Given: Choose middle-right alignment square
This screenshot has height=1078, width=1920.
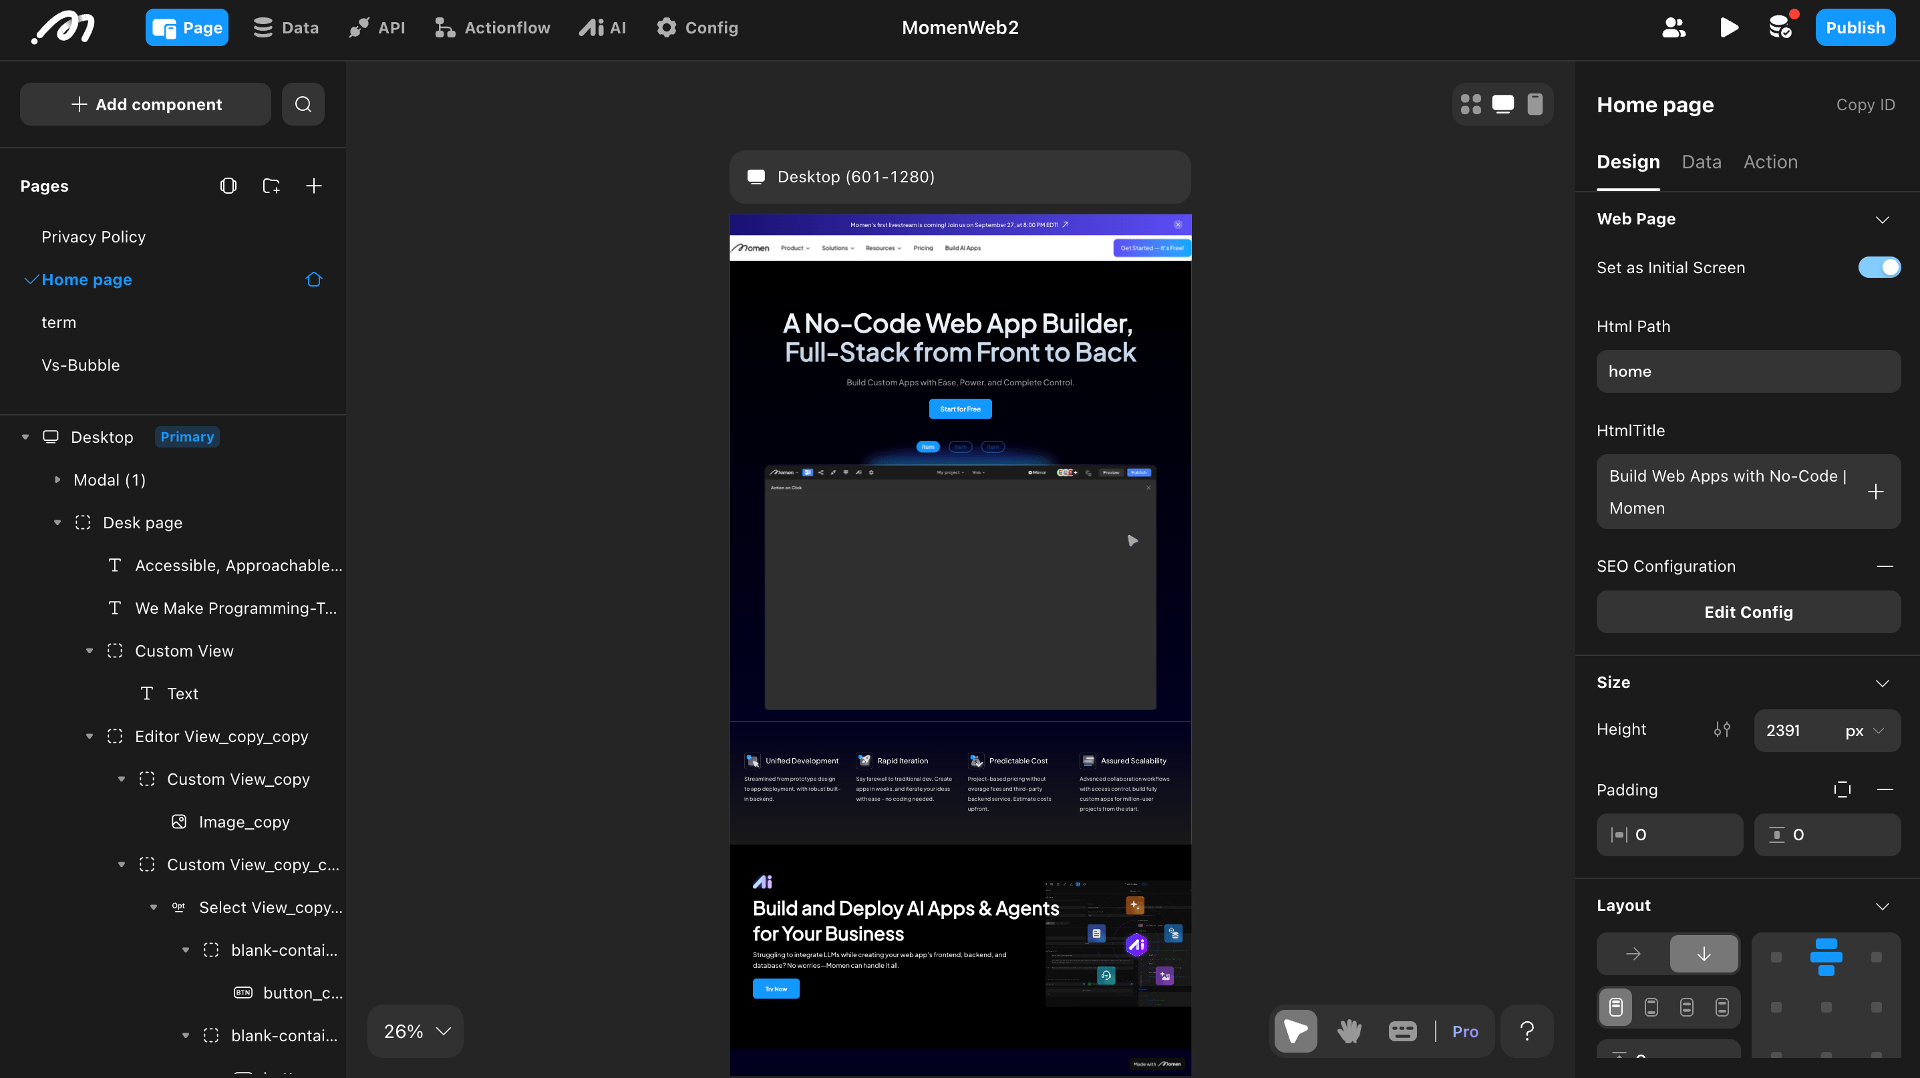Looking at the screenshot, I should click(1876, 1007).
